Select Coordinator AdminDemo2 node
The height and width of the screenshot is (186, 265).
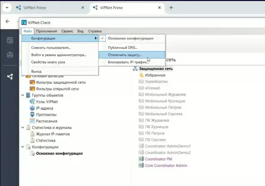point(168,152)
